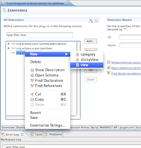The image size is (141, 148).
Task: Click the Error Log tab icon
Action: pos(3,134)
